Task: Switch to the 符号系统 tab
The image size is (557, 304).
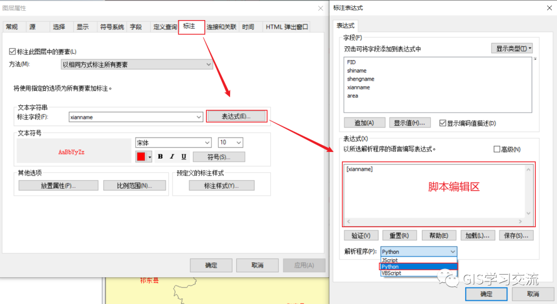Action: 111,26
